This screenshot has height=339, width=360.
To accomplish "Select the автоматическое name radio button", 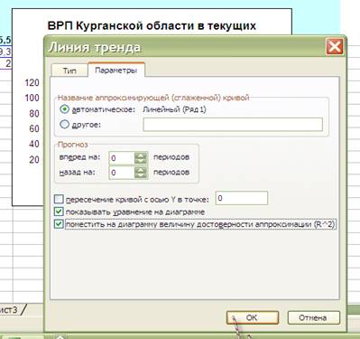I will point(64,109).
